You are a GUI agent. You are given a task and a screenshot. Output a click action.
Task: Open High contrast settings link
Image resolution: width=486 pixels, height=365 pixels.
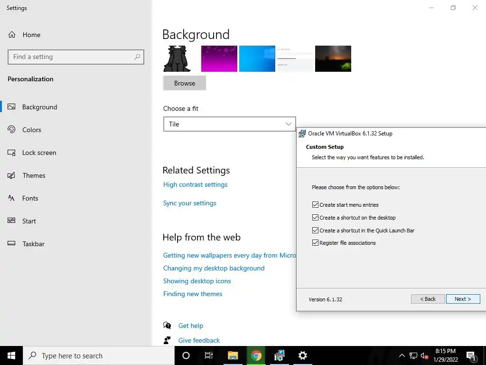coord(195,184)
